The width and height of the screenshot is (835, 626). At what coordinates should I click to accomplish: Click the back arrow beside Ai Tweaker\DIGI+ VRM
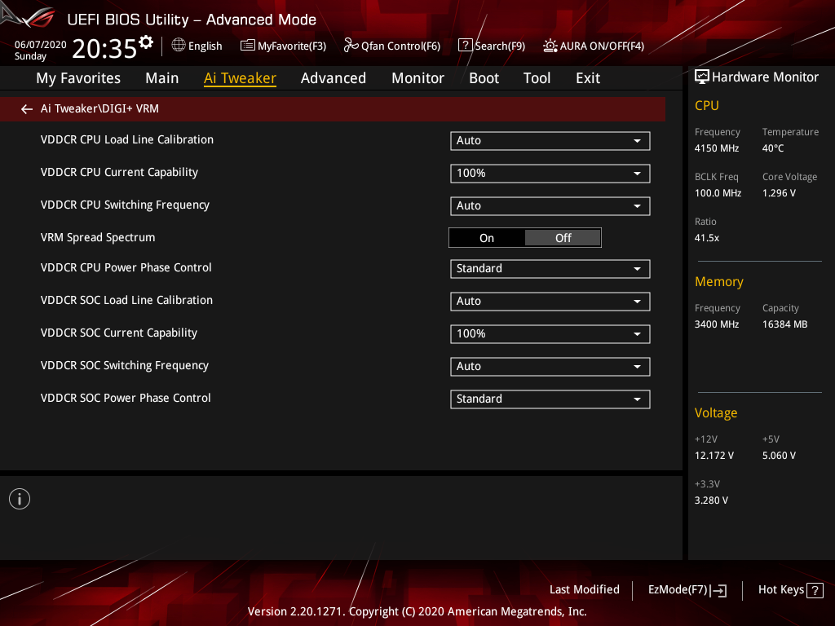click(x=27, y=109)
